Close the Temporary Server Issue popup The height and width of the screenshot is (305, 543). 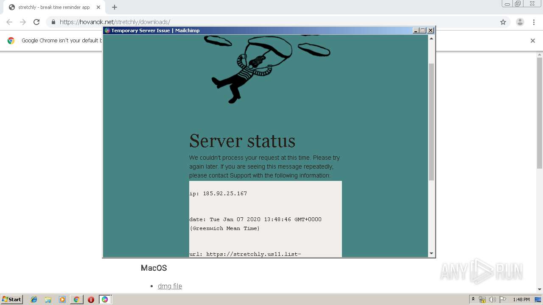click(x=431, y=30)
